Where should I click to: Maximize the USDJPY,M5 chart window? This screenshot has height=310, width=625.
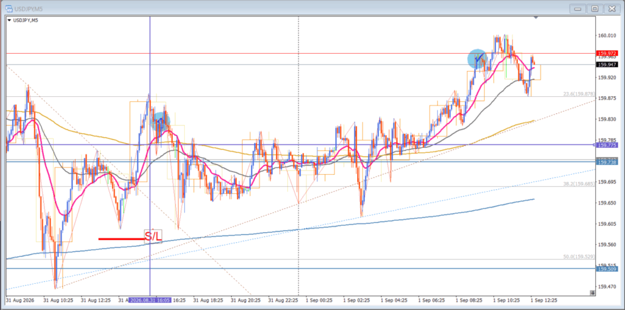coord(594,9)
